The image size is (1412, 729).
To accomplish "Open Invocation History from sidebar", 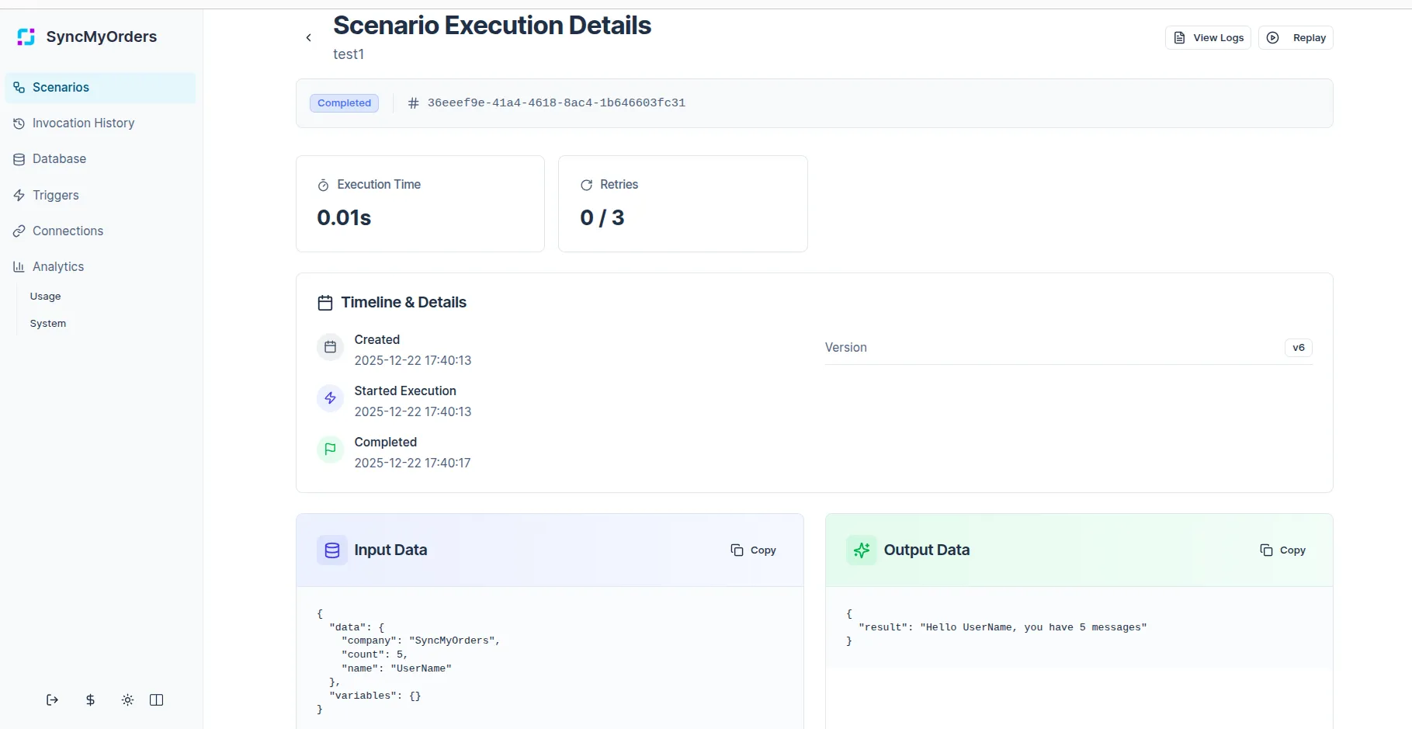I will pyautogui.click(x=83, y=123).
